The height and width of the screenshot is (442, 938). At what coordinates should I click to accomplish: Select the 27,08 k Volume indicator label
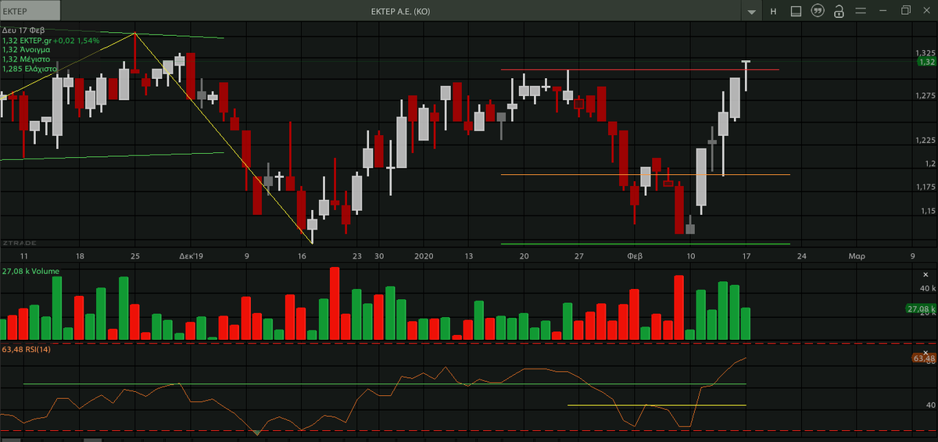pos(31,272)
